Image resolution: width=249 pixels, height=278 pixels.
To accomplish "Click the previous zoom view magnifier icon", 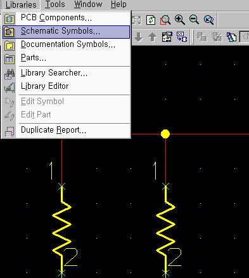I will point(209,20).
